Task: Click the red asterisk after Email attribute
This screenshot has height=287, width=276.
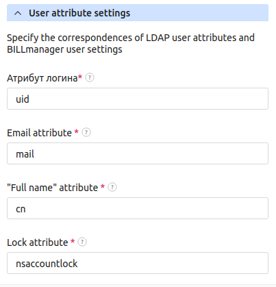Action: [77, 132]
